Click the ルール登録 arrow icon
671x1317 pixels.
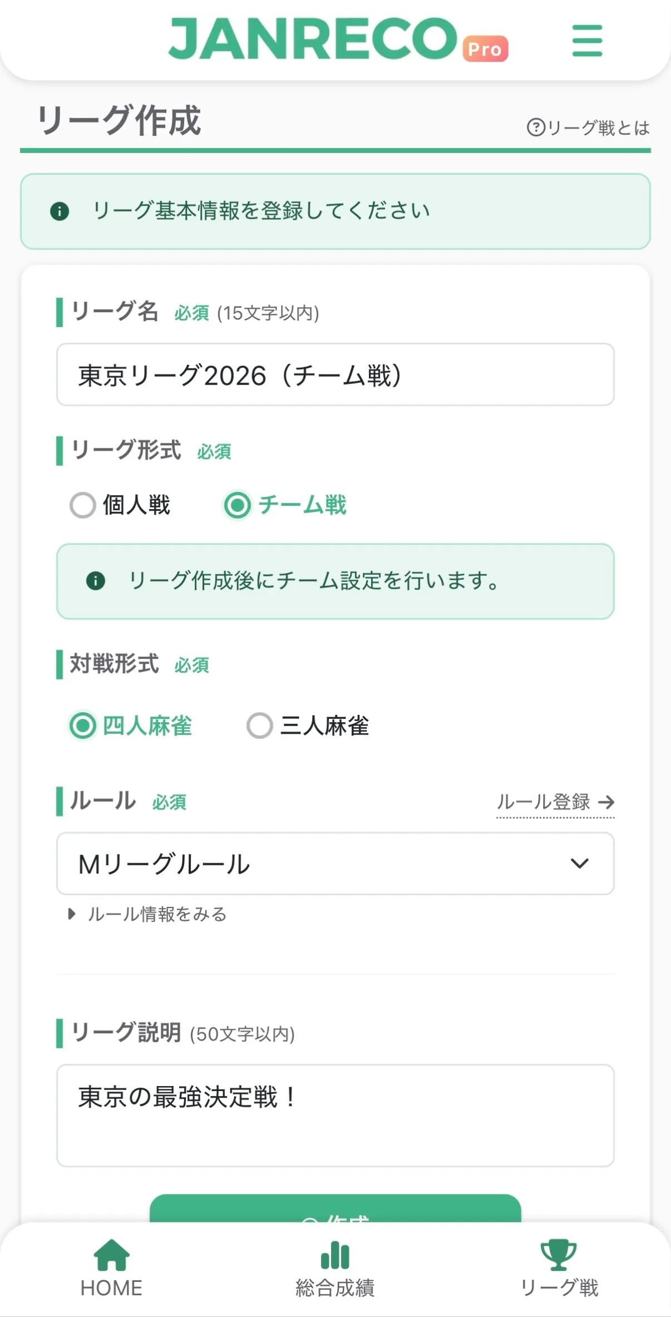[x=606, y=802]
